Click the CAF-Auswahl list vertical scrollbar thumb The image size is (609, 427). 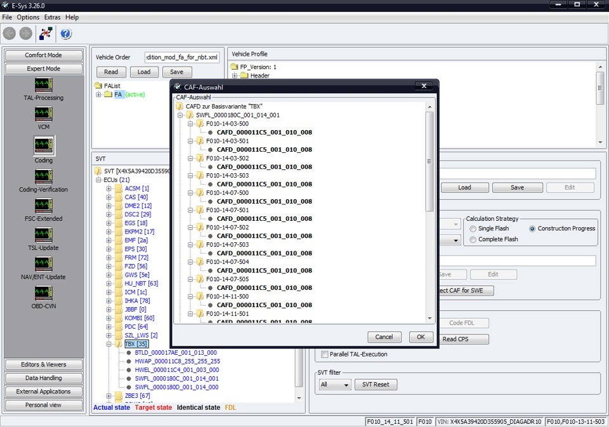tap(429, 162)
